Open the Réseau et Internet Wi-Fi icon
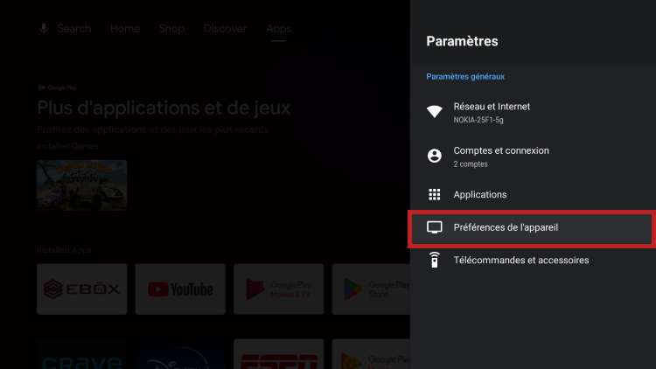656x369 pixels. click(x=434, y=112)
